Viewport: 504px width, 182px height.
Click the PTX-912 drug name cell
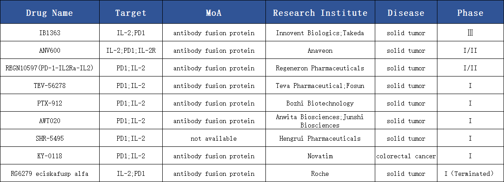[x=49, y=103]
